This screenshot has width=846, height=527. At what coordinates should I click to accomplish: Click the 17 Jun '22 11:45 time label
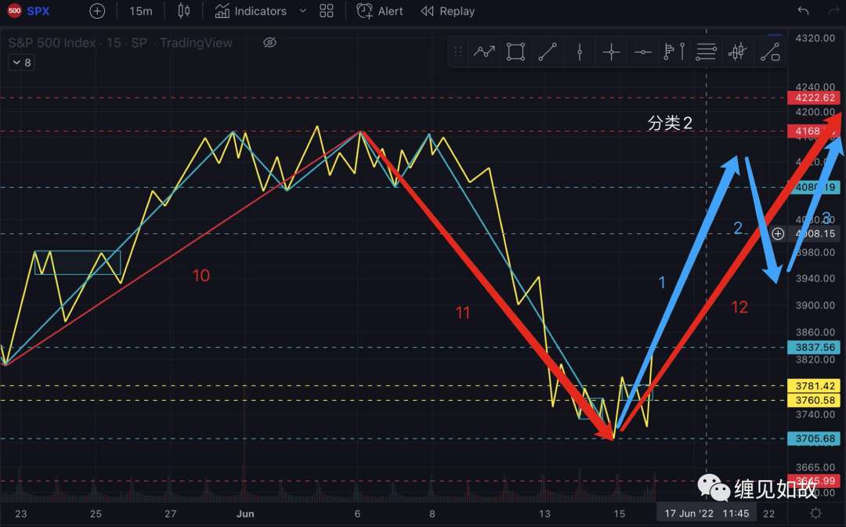(x=707, y=514)
